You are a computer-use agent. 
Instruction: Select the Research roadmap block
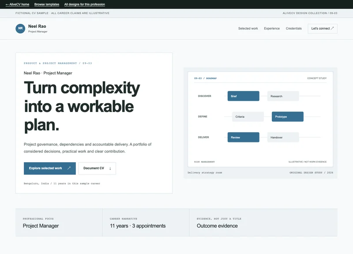pos(283,96)
